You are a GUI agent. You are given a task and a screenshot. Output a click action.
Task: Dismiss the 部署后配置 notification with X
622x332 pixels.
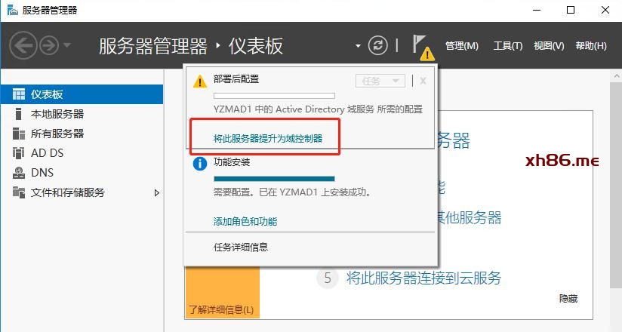pos(423,81)
